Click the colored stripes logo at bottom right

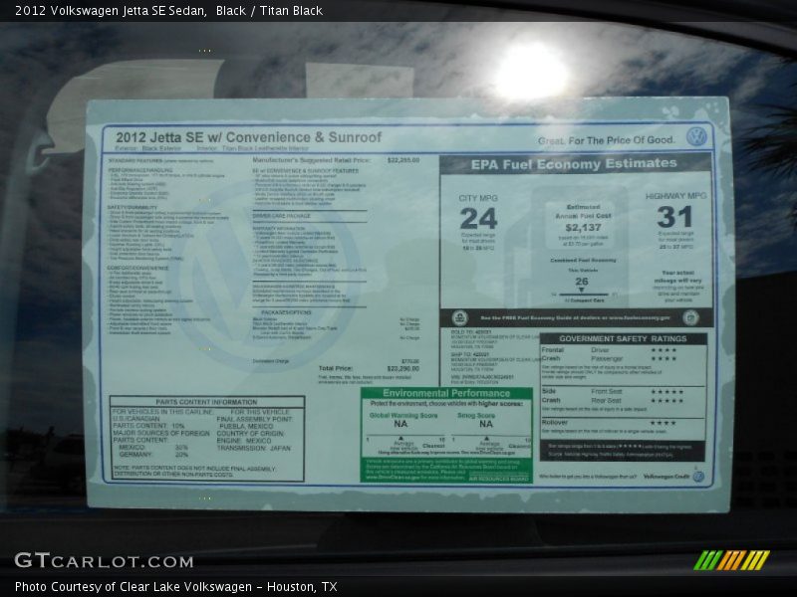[731, 560]
